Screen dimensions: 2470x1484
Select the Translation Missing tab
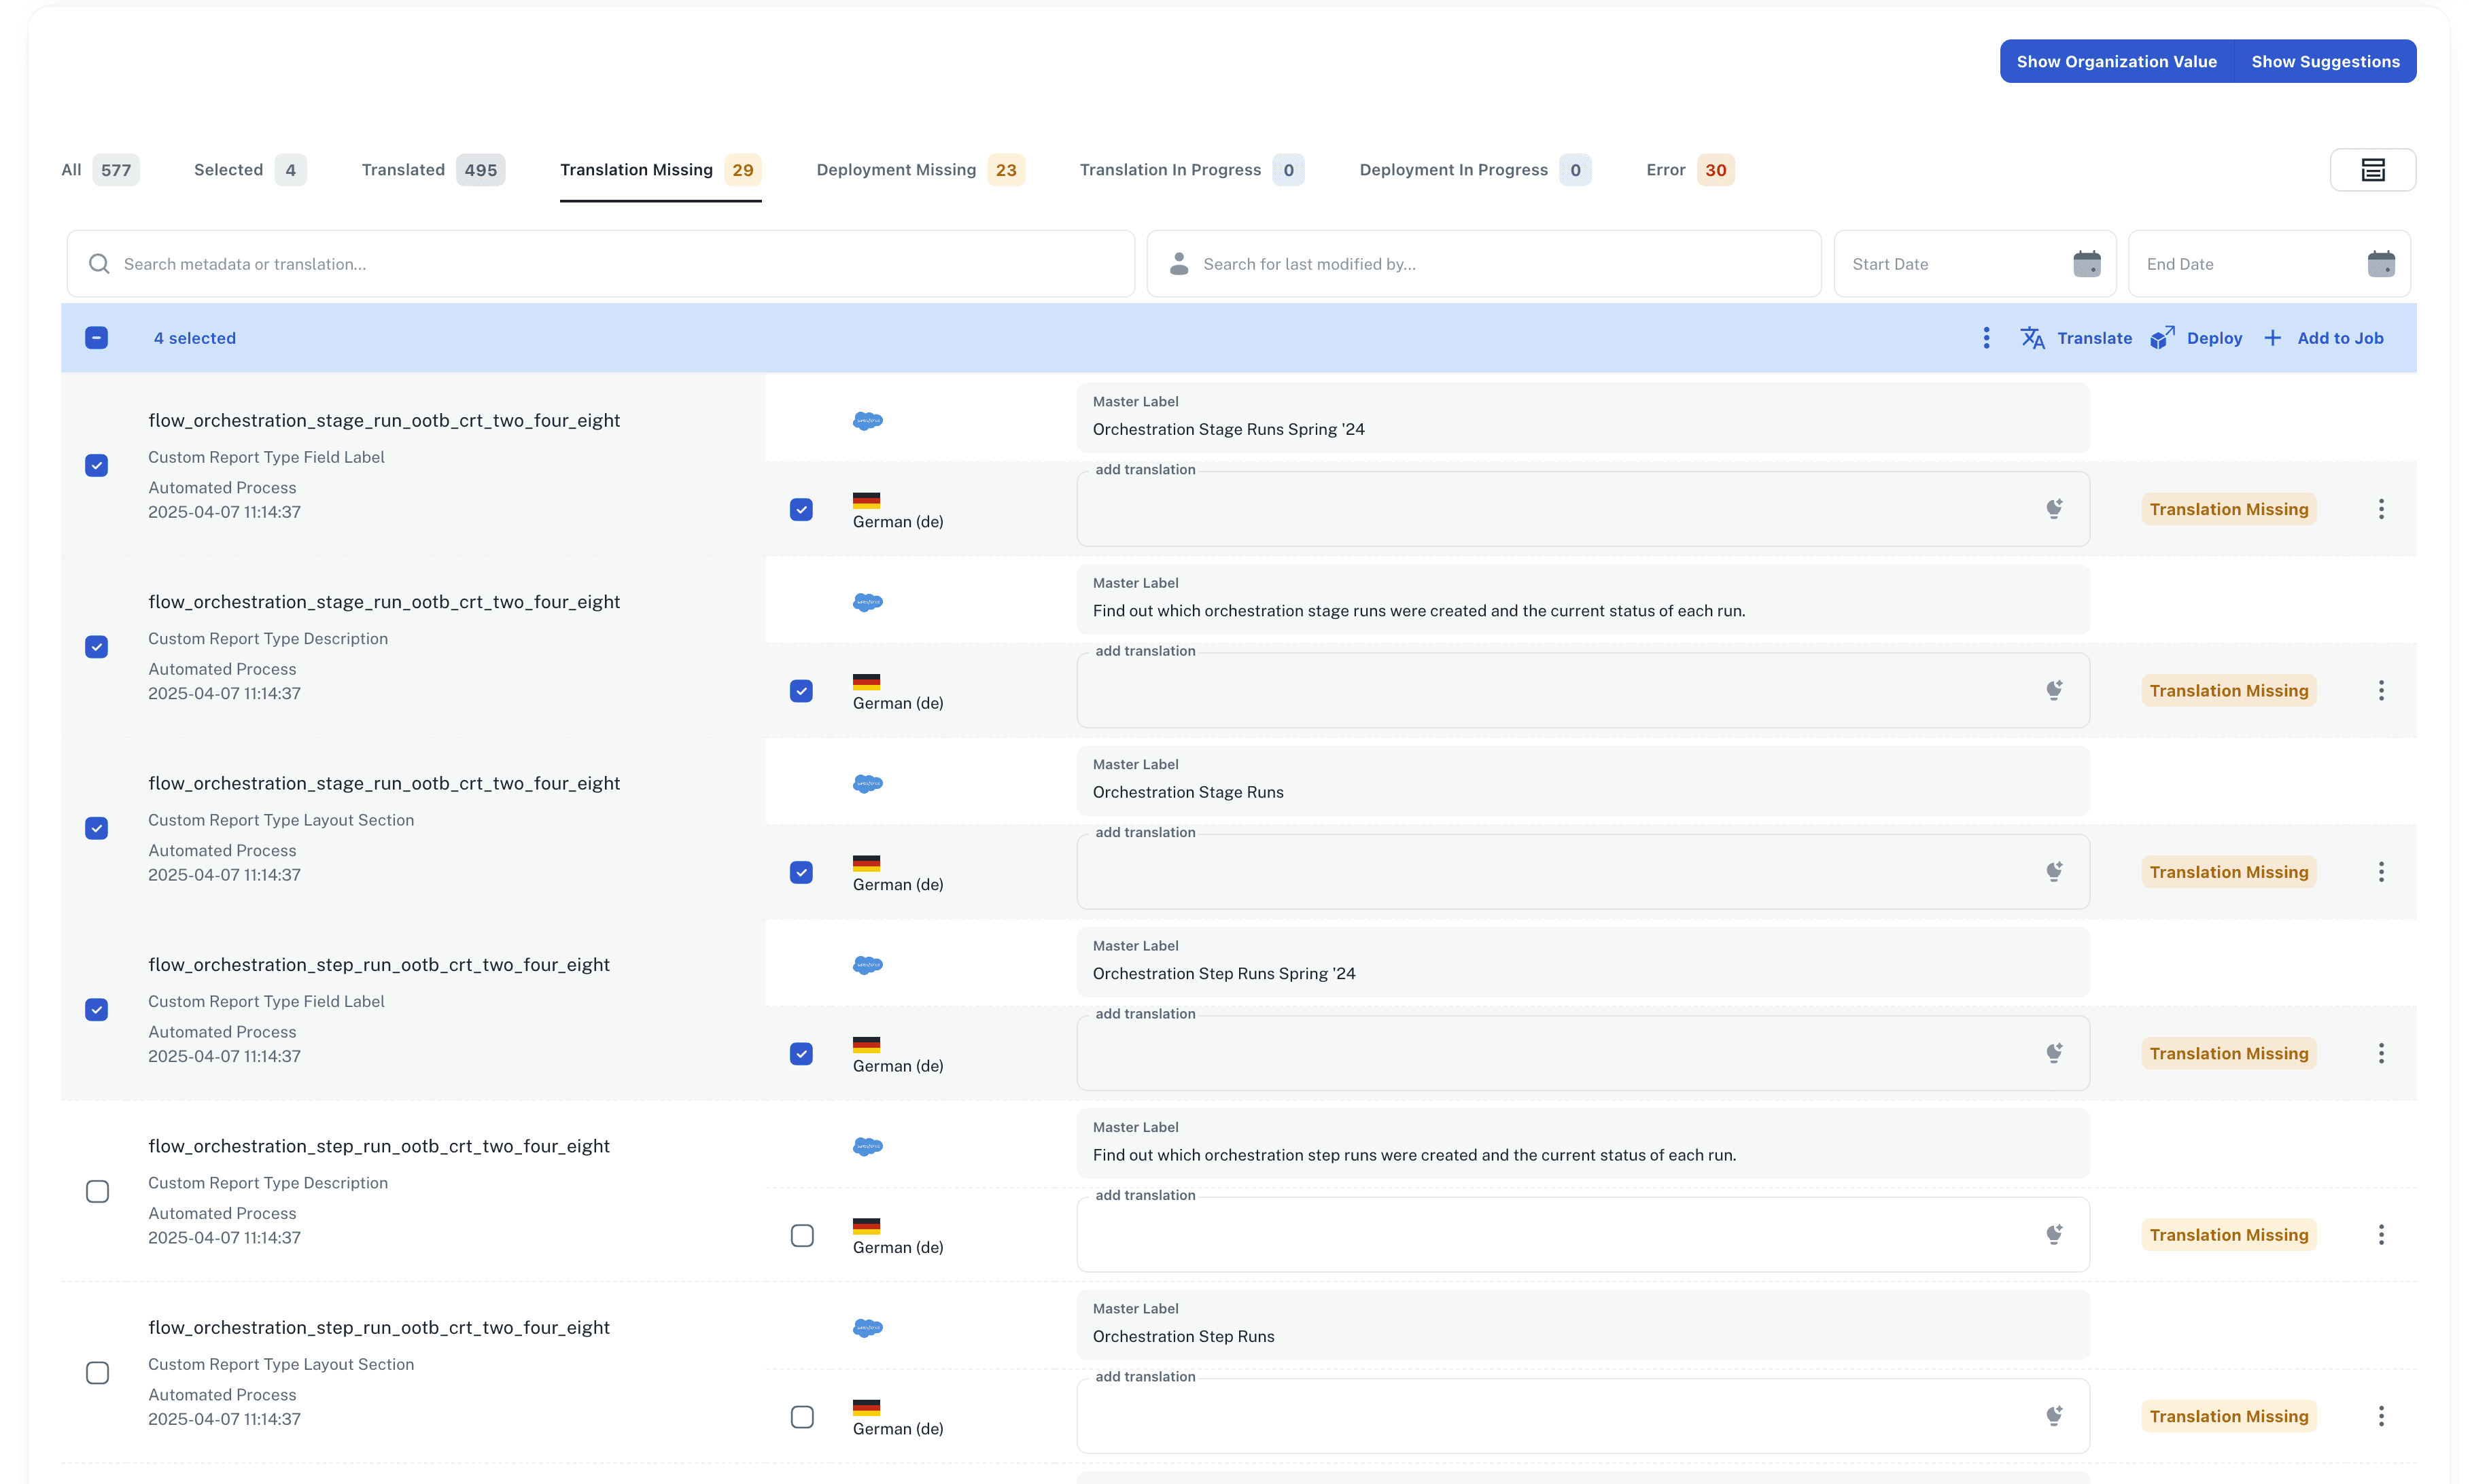tap(660, 170)
